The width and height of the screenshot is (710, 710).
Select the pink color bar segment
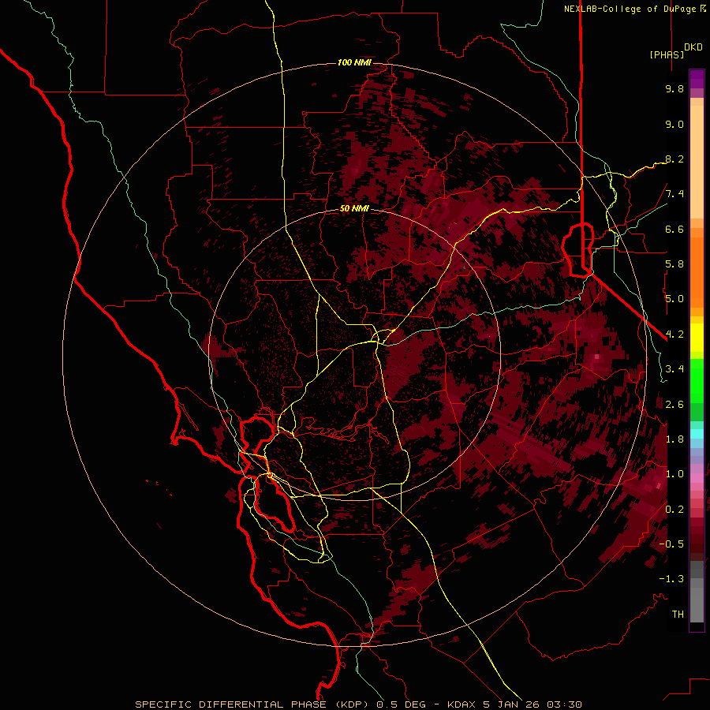coord(697,478)
